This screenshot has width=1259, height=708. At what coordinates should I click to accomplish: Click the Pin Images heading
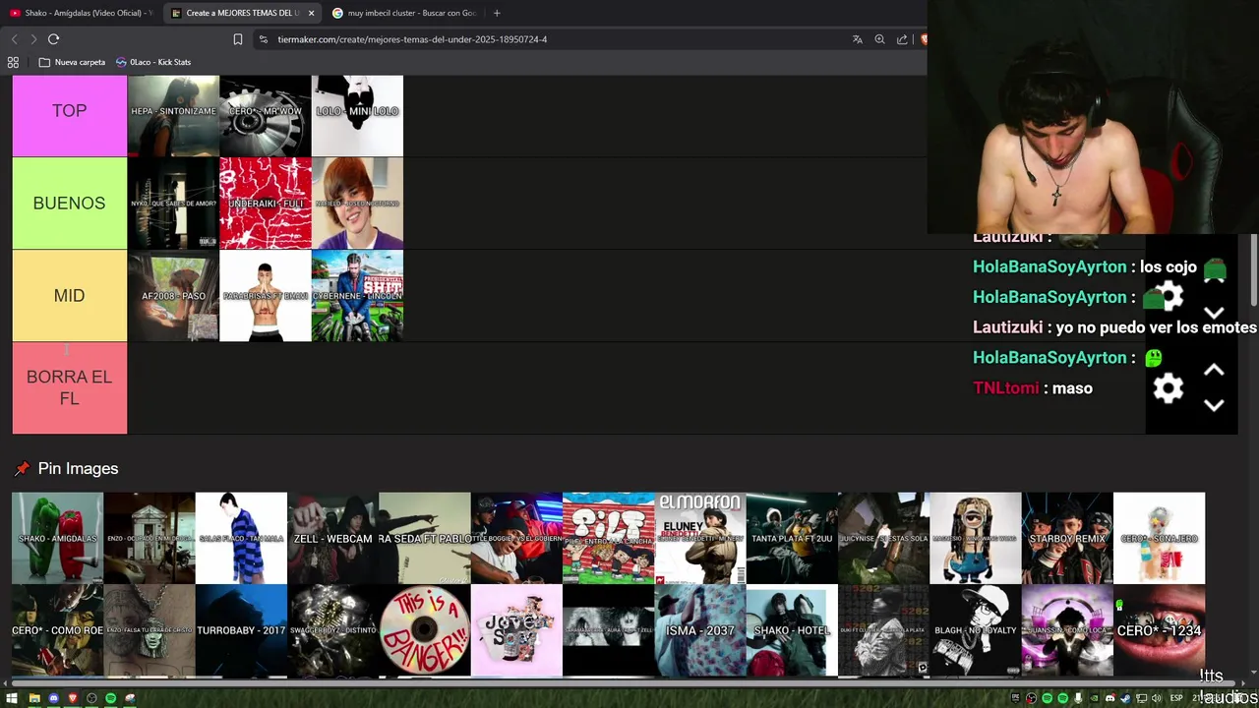pyautogui.click(x=78, y=469)
